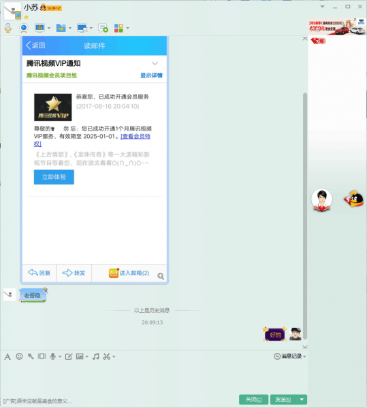Viewport: 367px width, 408px height.
Task: Click the 关闭(C) button
Action: [254, 399]
